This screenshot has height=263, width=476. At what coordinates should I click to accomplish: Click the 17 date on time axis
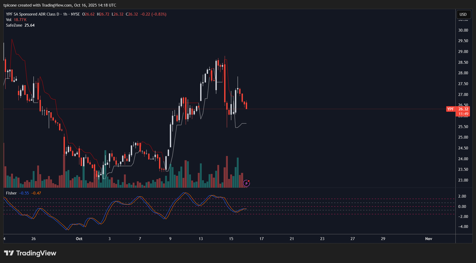coord(261,239)
